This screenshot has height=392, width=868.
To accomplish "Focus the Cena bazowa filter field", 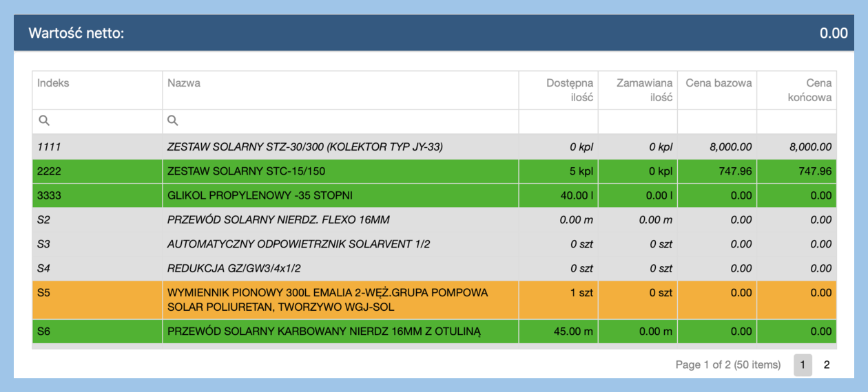I will point(716,122).
